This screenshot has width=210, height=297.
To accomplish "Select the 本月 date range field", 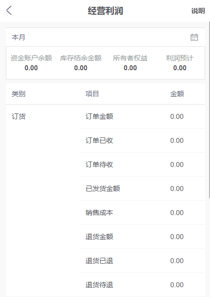I will click(105, 37).
